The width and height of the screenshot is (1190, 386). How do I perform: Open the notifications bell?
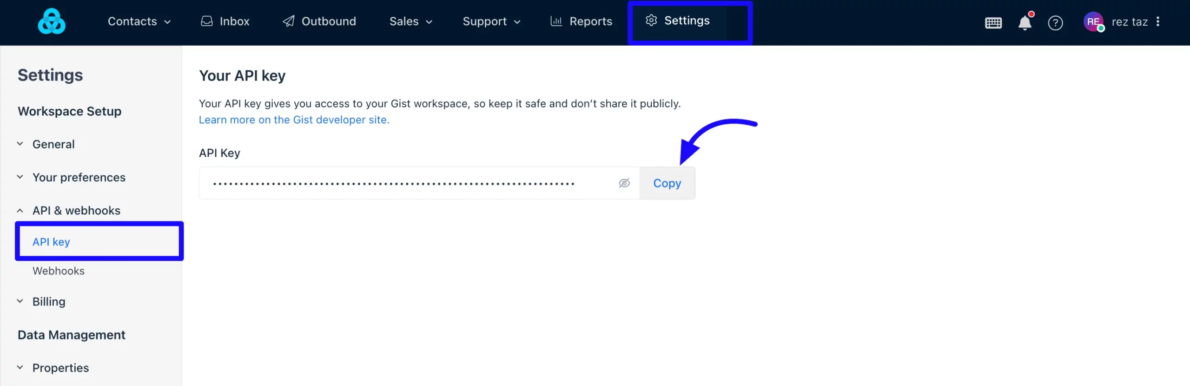click(1025, 22)
